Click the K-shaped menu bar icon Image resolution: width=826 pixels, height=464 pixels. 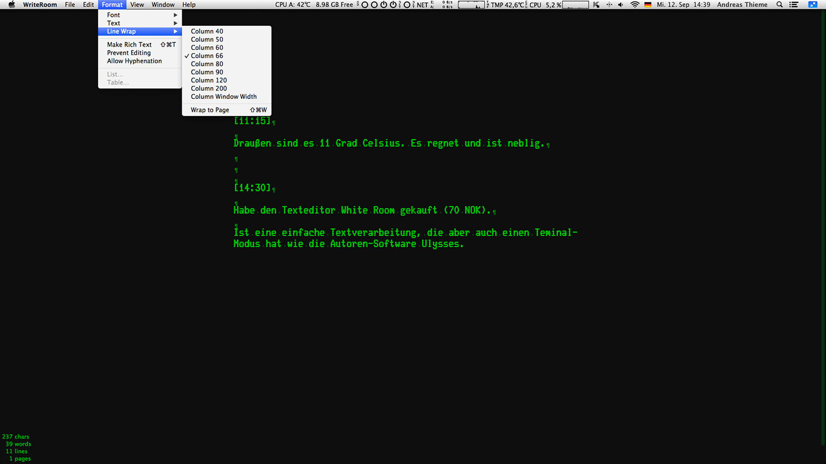click(x=596, y=4)
